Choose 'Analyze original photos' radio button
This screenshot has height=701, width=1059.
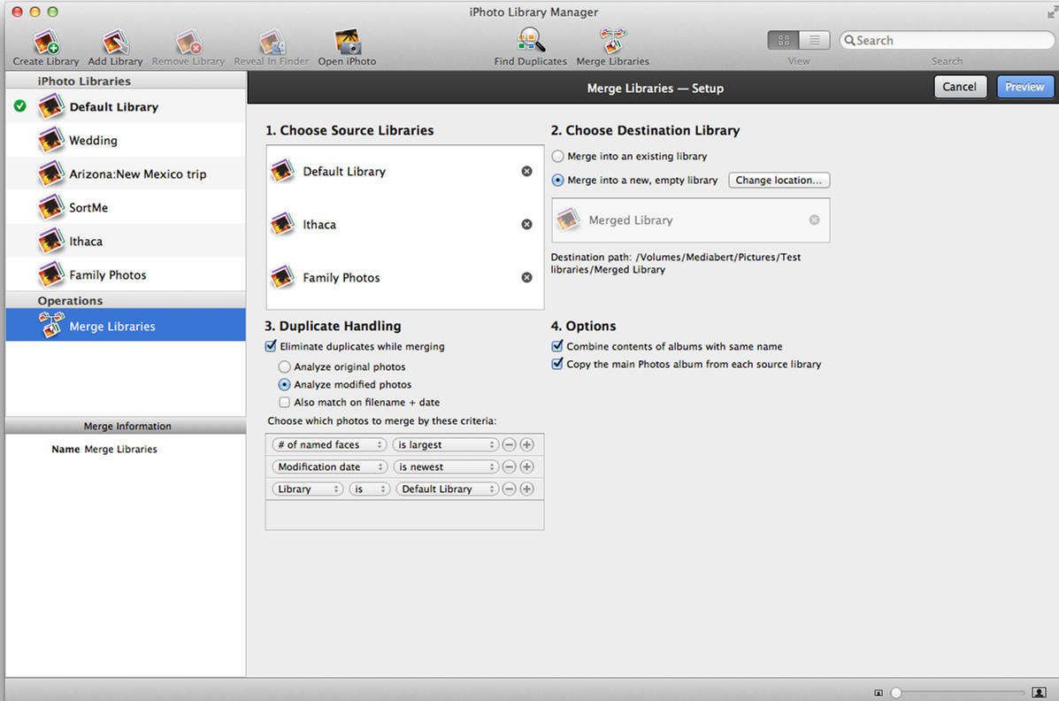tap(284, 367)
